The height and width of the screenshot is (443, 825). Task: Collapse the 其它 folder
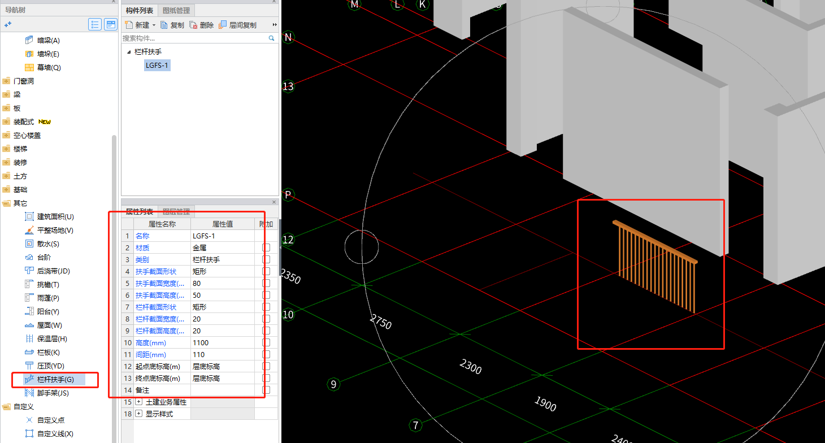6,203
